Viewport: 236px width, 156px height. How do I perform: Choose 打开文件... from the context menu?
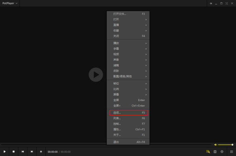[128, 14]
